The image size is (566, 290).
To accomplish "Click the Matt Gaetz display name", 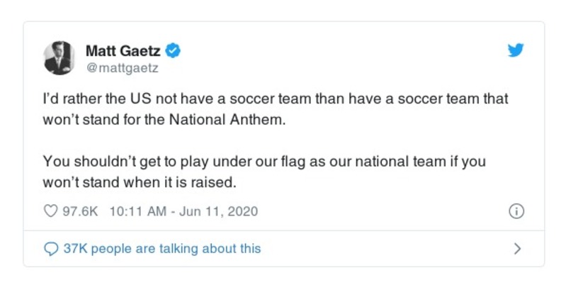I will click(124, 50).
